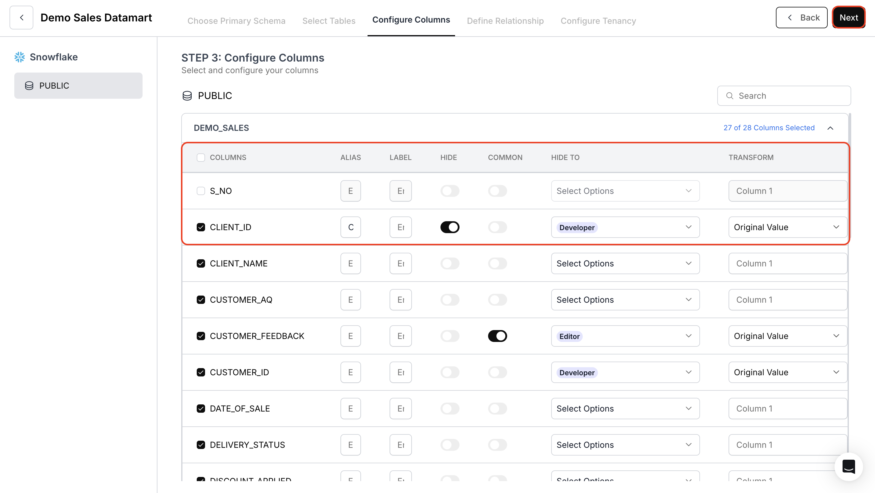Open the chat support bubble

[x=849, y=467]
